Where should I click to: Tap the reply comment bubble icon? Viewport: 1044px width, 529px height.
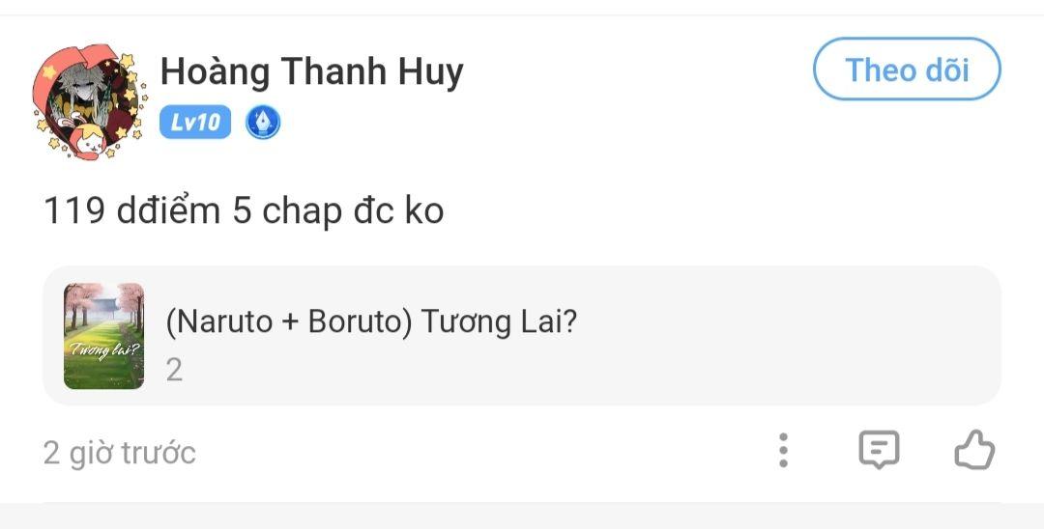click(879, 450)
